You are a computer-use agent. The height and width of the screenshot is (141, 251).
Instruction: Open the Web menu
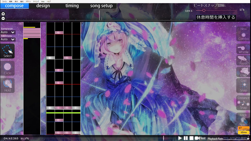tap(43, 2)
